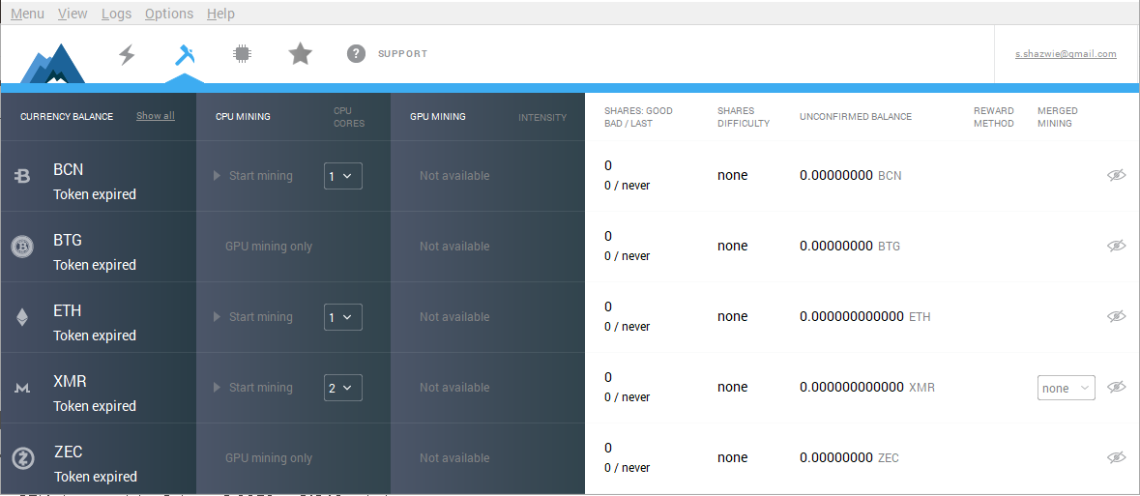The height and width of the screenshot is (496, 1140).
Task: Open the View menu
Action: point(73,14)
